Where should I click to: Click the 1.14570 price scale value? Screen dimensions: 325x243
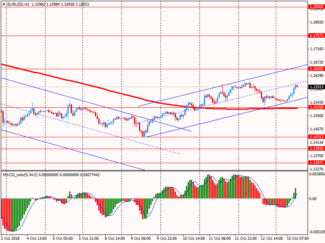317,129
